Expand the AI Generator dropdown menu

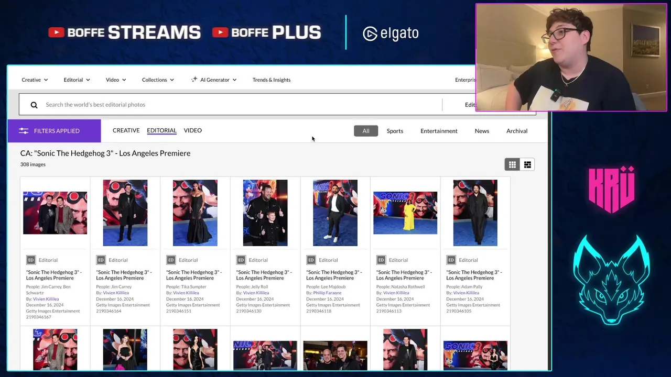[214, 80]
